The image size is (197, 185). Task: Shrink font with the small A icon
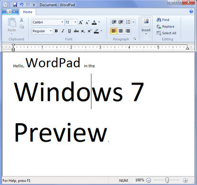tap(88, 22)
